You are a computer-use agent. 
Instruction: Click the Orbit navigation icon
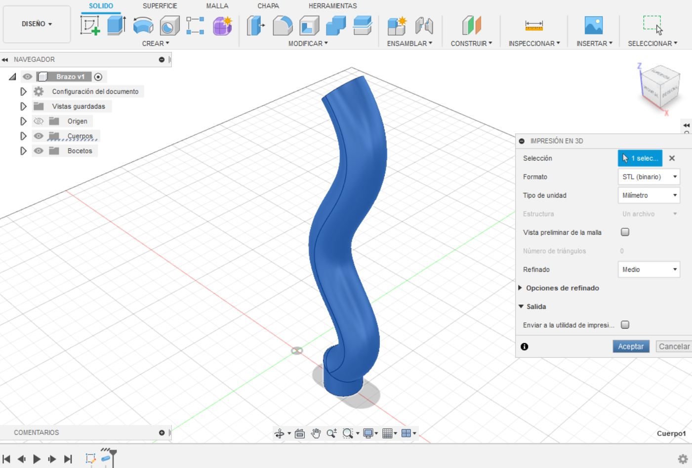point(279,433)
